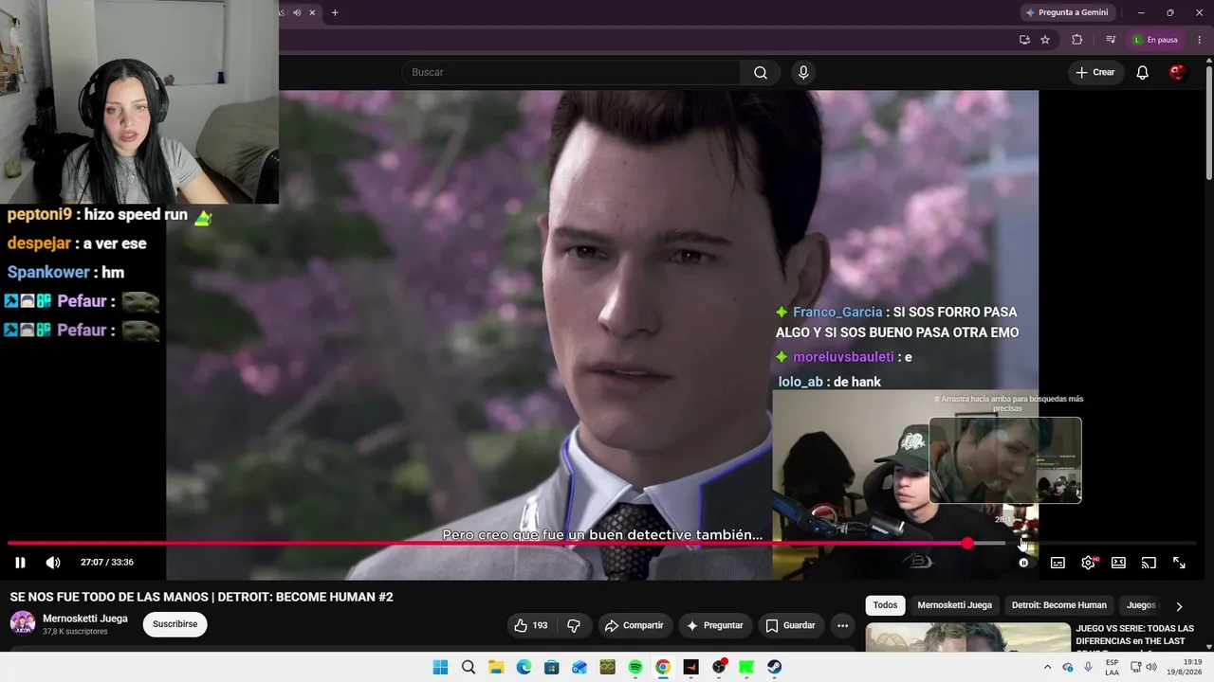This screenshot has width=1214, height=682.
Task: Open the Chrome three-dot menu
Action: [1198, 40]
